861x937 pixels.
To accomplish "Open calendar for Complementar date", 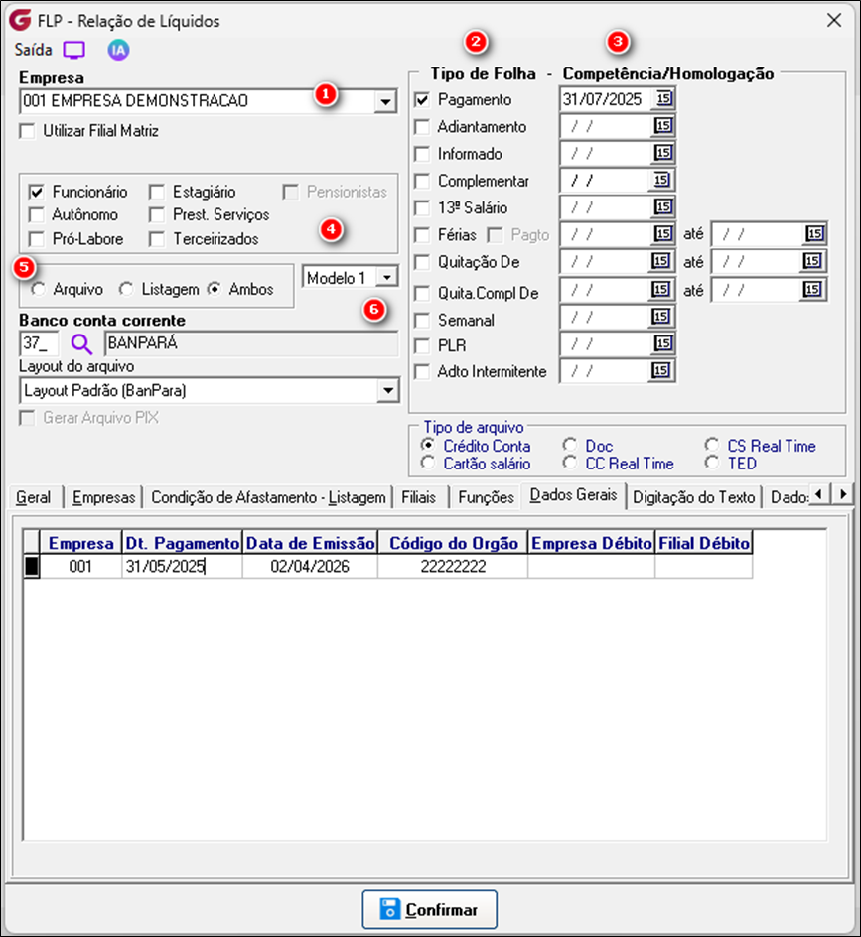I will (661, 180).
